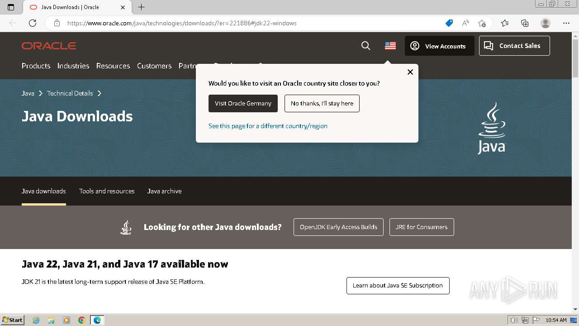Open the Industries menu
The image size is (579, 326).
73,66
